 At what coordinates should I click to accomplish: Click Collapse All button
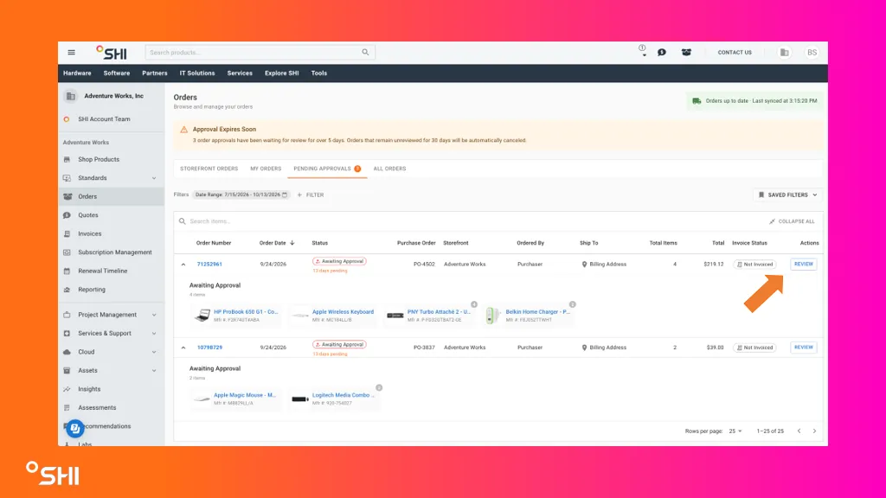click(792, 221)
